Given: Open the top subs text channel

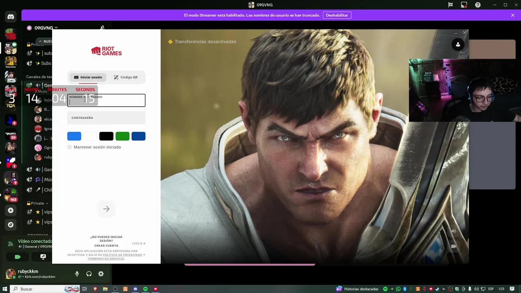Looking at the screenshot, I should tap(40, 53).
